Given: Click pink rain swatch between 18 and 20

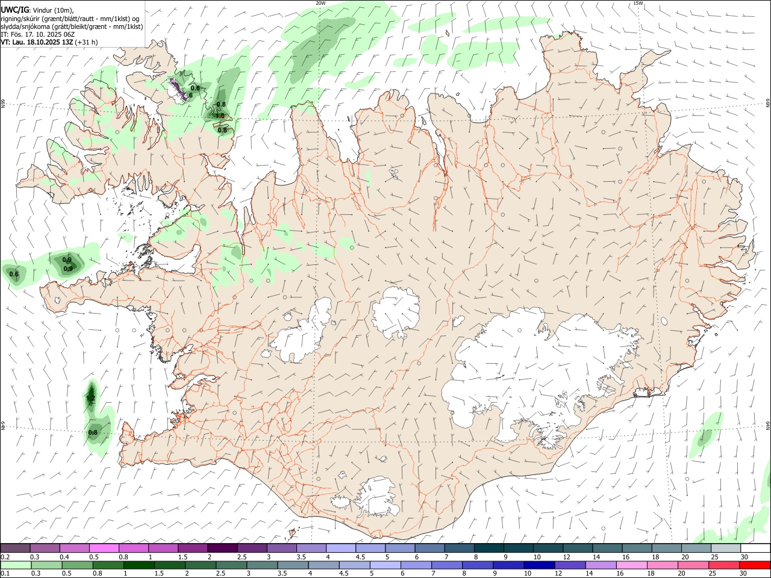Looking at the screenshot, I should point(663,565).
